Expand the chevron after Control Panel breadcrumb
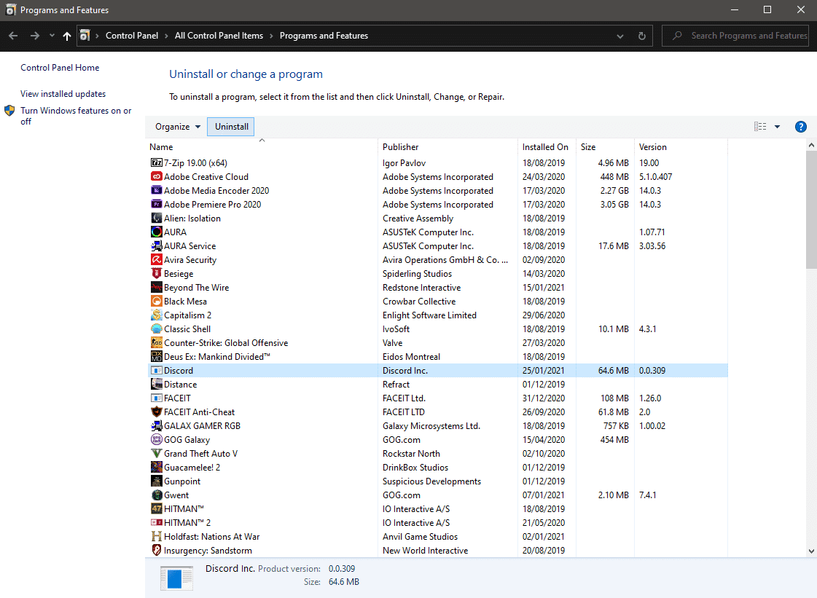This screenshot has height=598, width=817. click(x=166, y=36)
